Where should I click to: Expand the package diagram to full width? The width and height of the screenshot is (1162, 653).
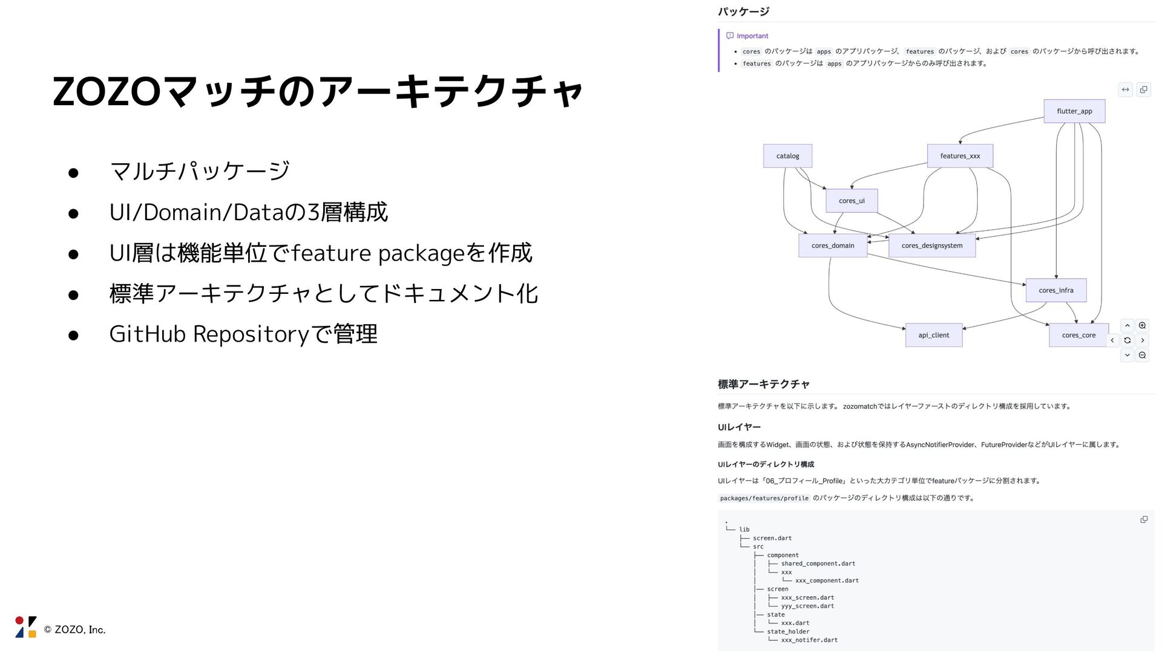pos(1125,89)
